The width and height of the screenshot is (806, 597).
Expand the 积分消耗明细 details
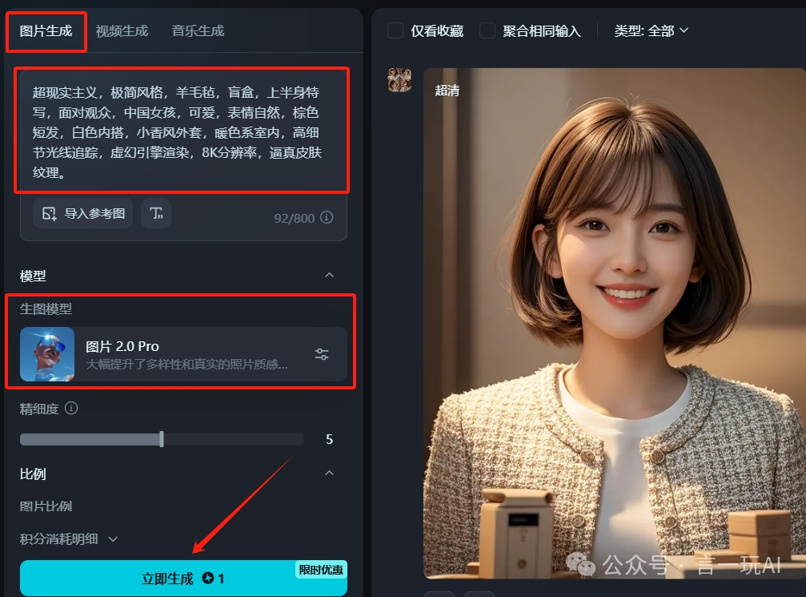68,539
